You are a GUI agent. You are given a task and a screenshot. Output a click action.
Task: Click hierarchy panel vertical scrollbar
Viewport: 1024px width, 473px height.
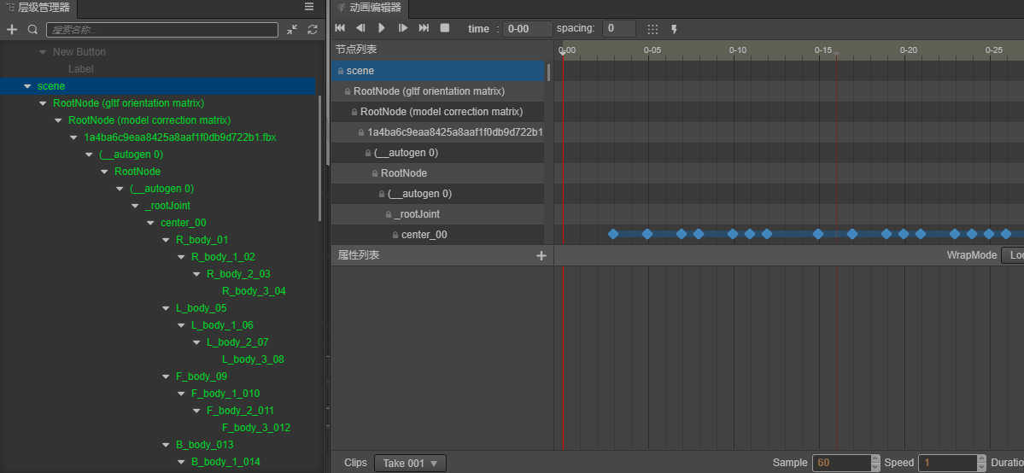click(319, 158)
